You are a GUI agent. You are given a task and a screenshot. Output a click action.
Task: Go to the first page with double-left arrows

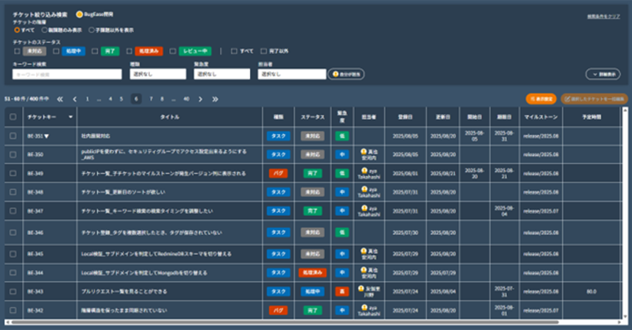click(x=60, y=99)
